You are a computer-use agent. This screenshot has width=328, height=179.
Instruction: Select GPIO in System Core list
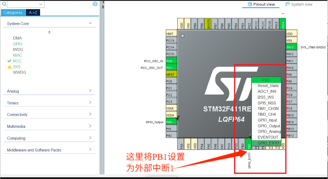18,44
